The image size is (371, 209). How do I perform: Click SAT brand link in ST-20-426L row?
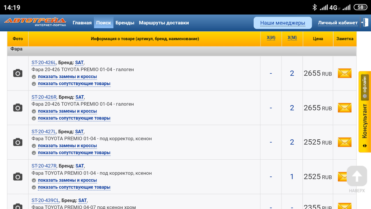pos(79,62)
